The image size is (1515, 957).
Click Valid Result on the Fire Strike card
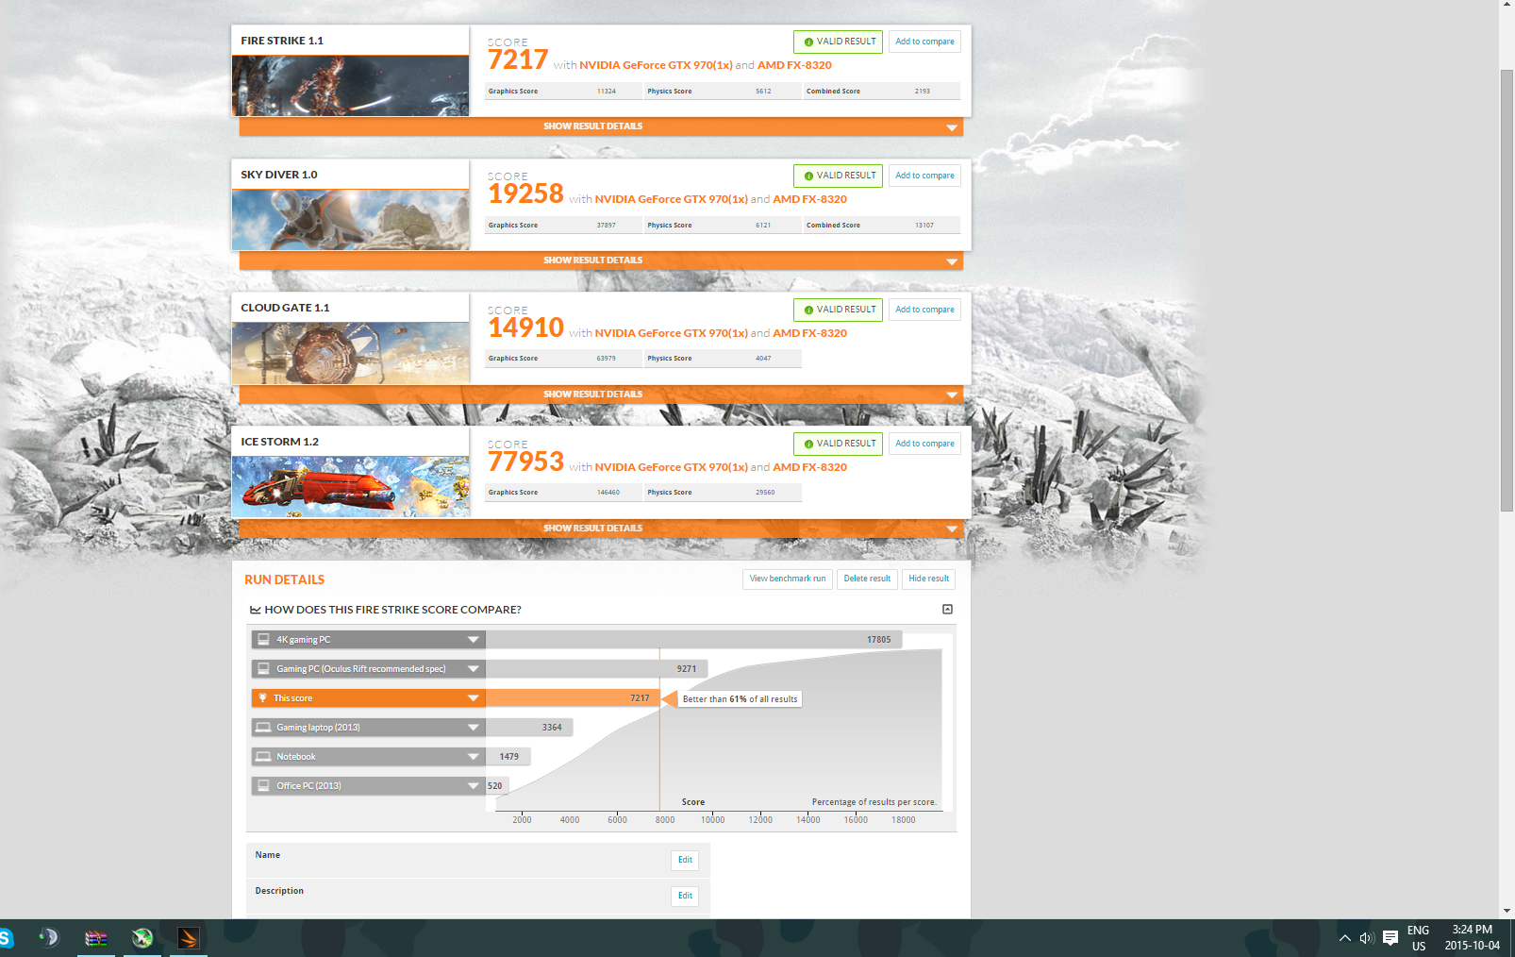click(x=838, y=42)
